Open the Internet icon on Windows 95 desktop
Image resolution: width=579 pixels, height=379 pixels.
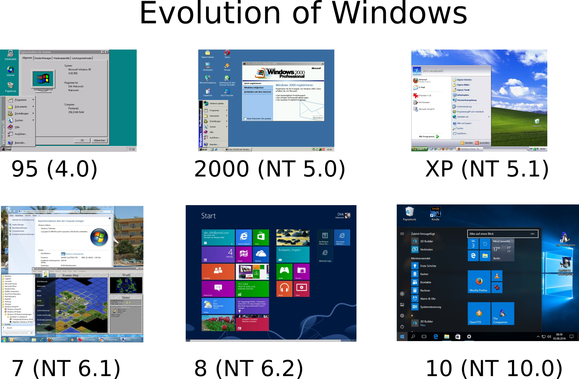click(10, 71)
